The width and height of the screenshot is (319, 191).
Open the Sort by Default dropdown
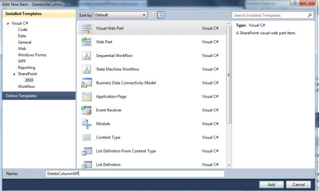tap(120, 15)
